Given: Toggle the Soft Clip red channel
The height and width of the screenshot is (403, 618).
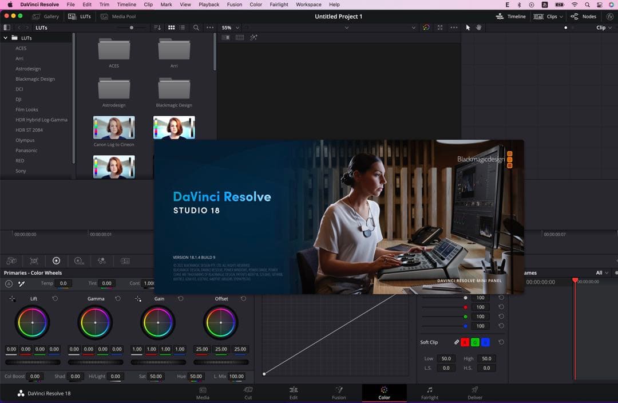Looking at the screenshot, I should point(465,342).
